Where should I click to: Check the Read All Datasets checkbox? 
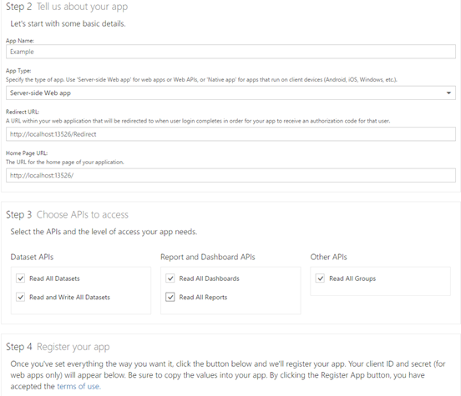point(21,278)
